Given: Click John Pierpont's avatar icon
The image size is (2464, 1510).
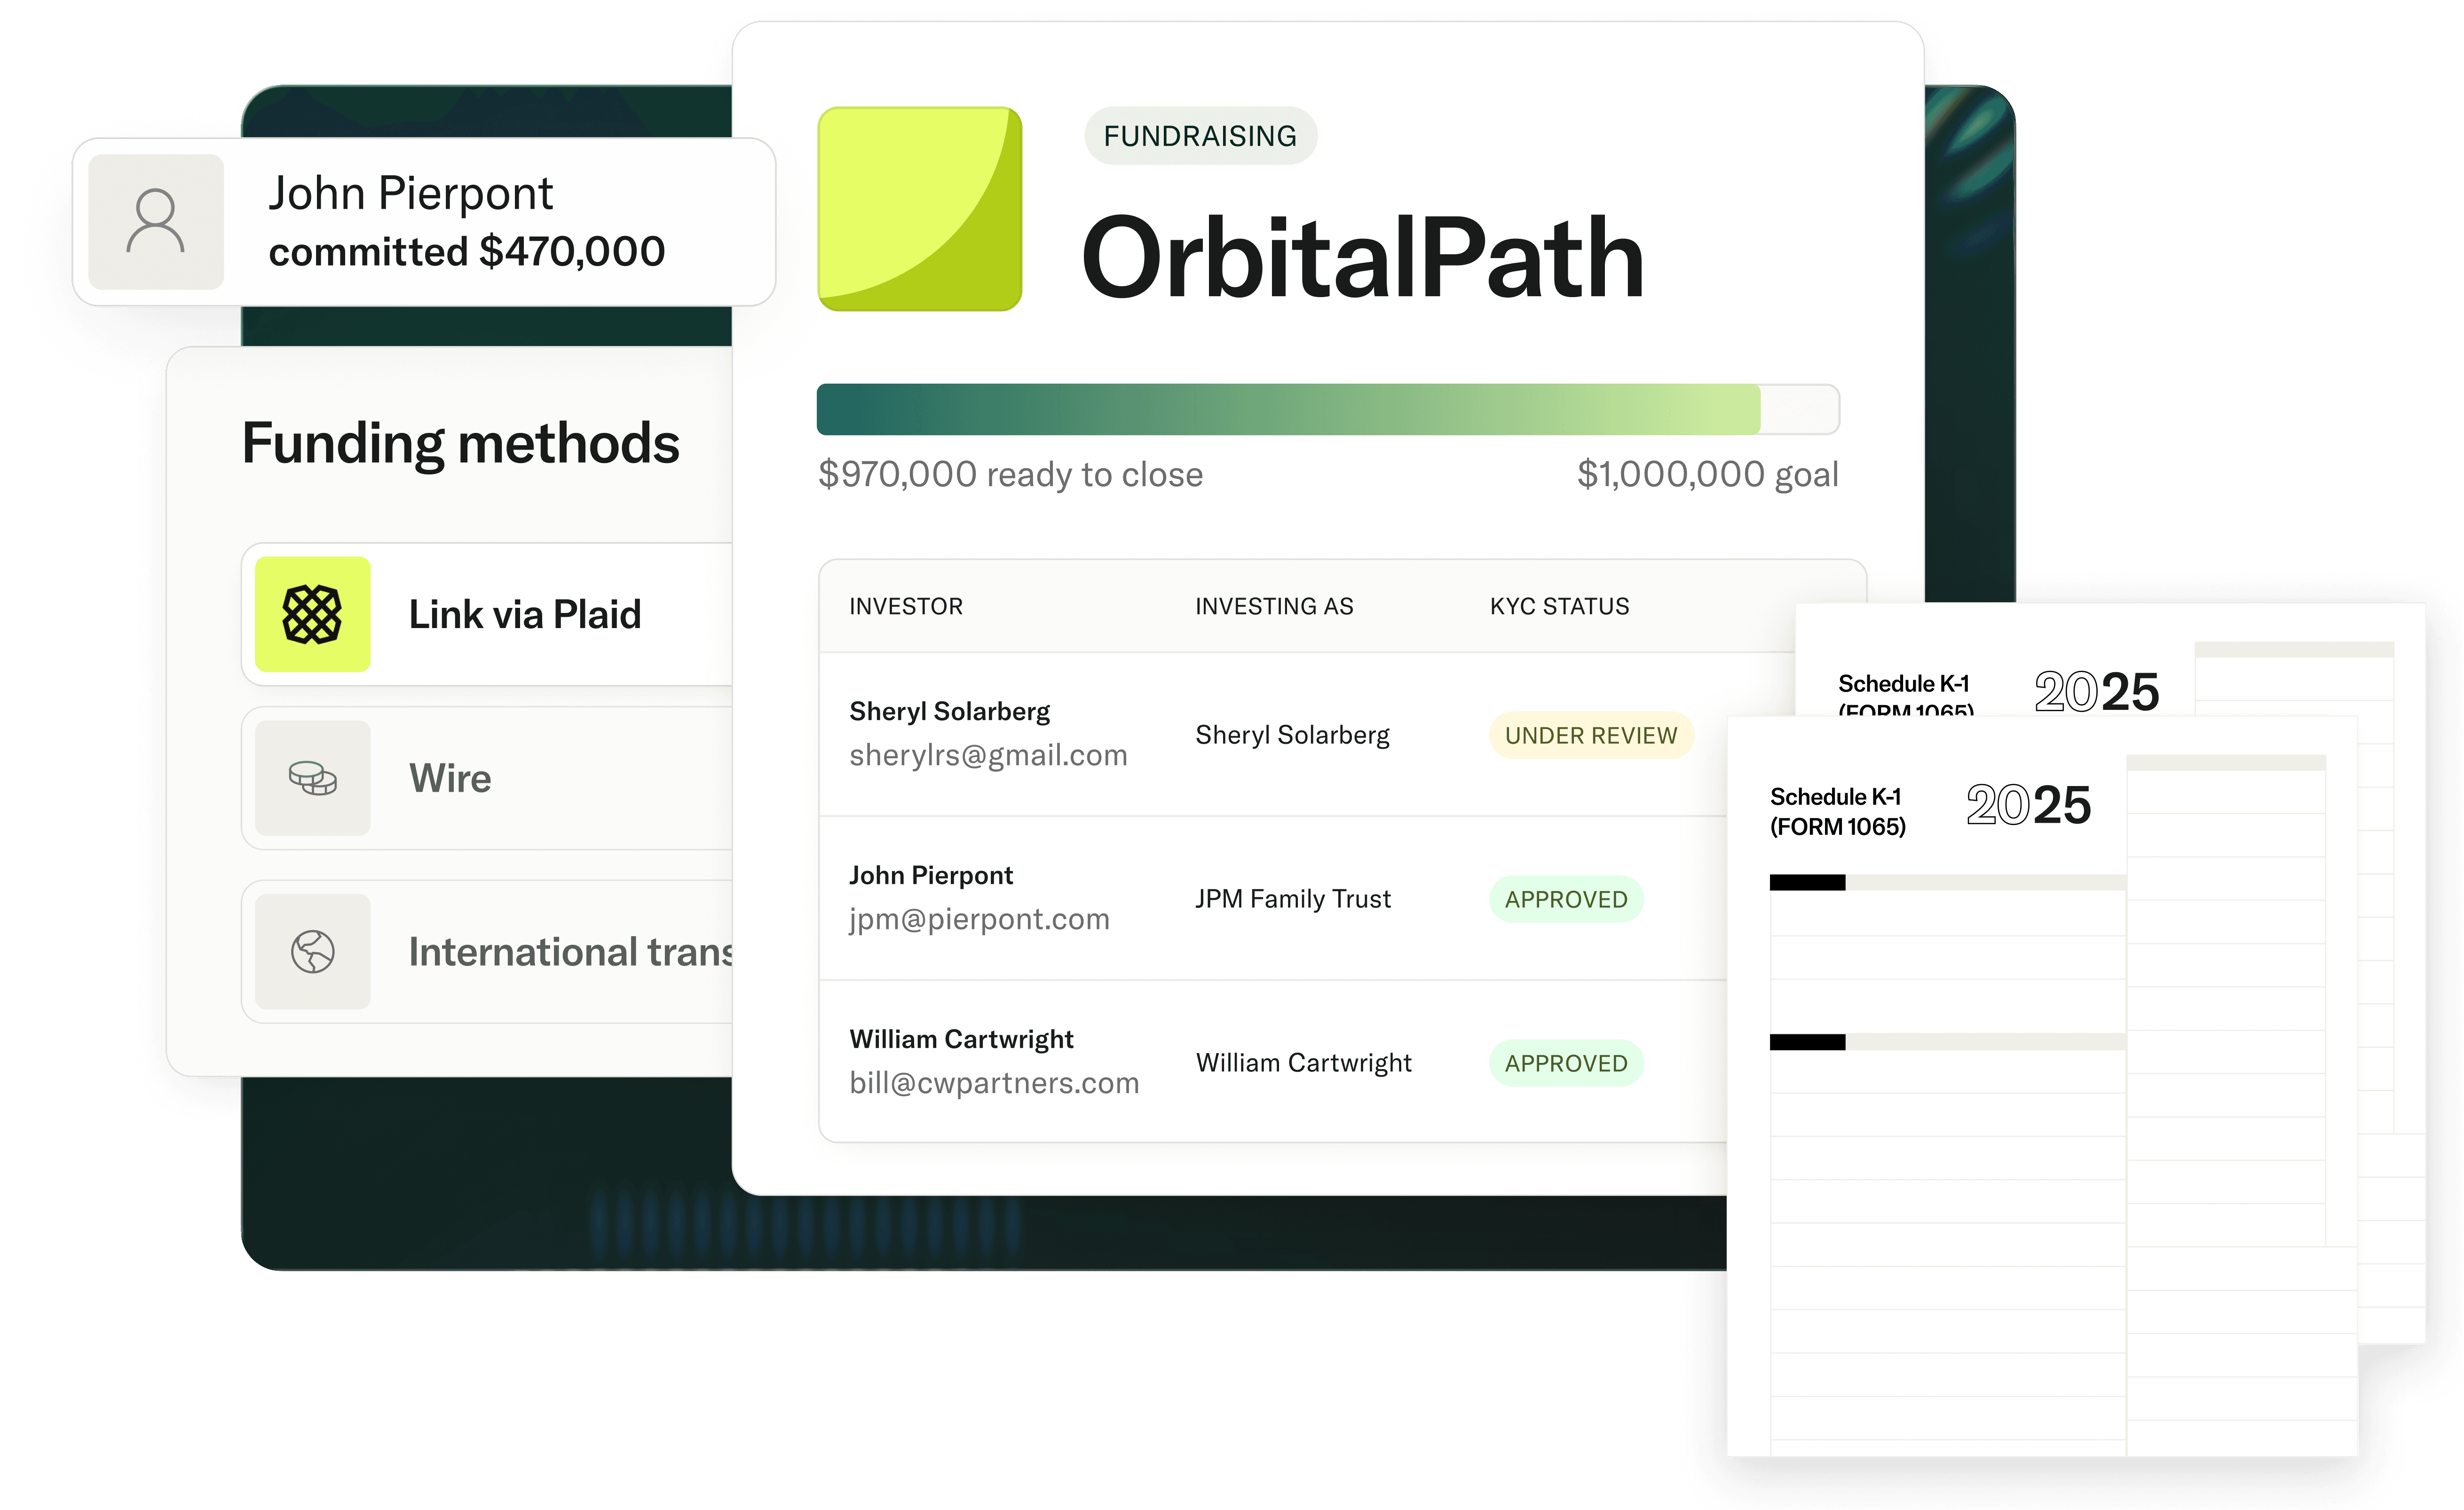Looking at the screenshot, I should 156,222.
